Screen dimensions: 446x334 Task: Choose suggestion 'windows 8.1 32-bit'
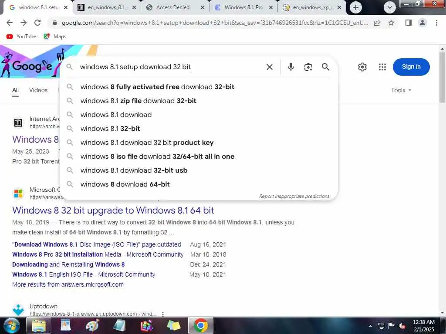pyautogui.click(x=199, y=129)
